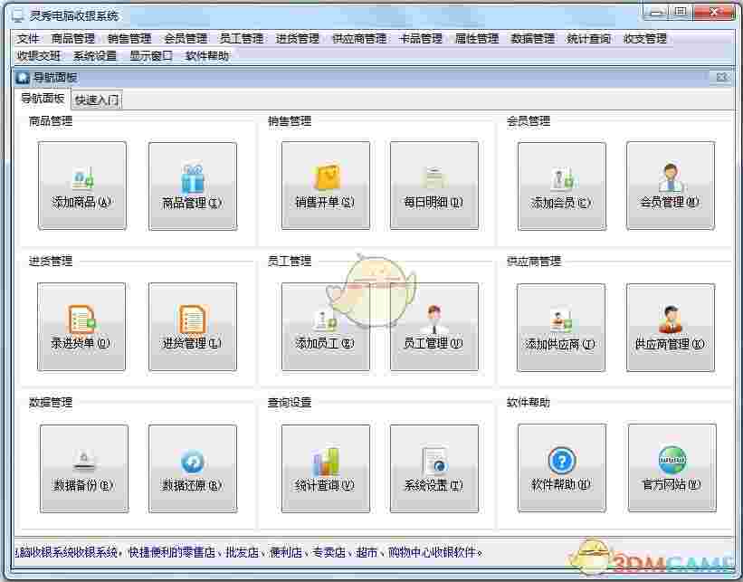Open 供应商管理 supplier management

pos(671,327)
